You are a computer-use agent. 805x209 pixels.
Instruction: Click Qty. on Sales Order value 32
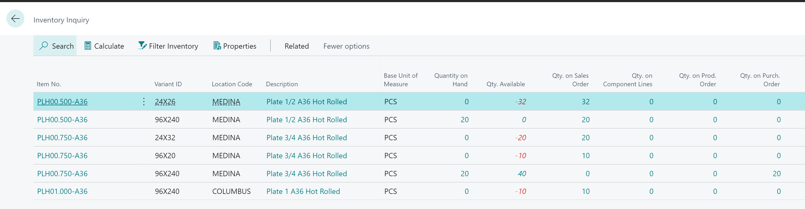585,102
